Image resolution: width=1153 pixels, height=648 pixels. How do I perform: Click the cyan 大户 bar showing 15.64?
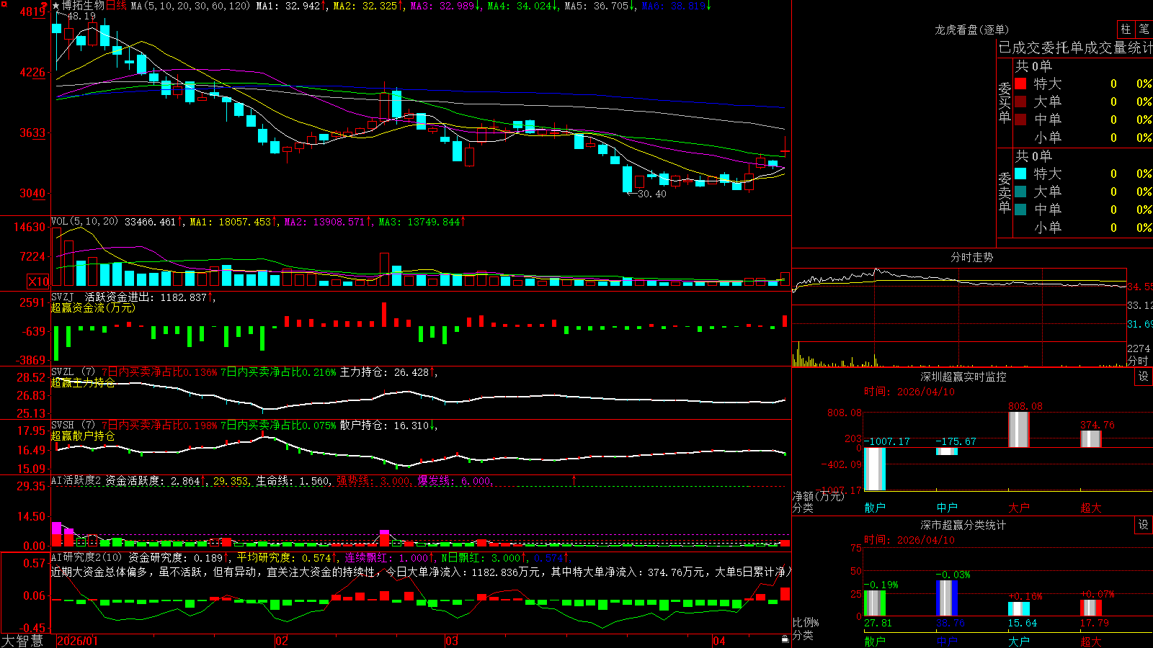coord(1019,609)
